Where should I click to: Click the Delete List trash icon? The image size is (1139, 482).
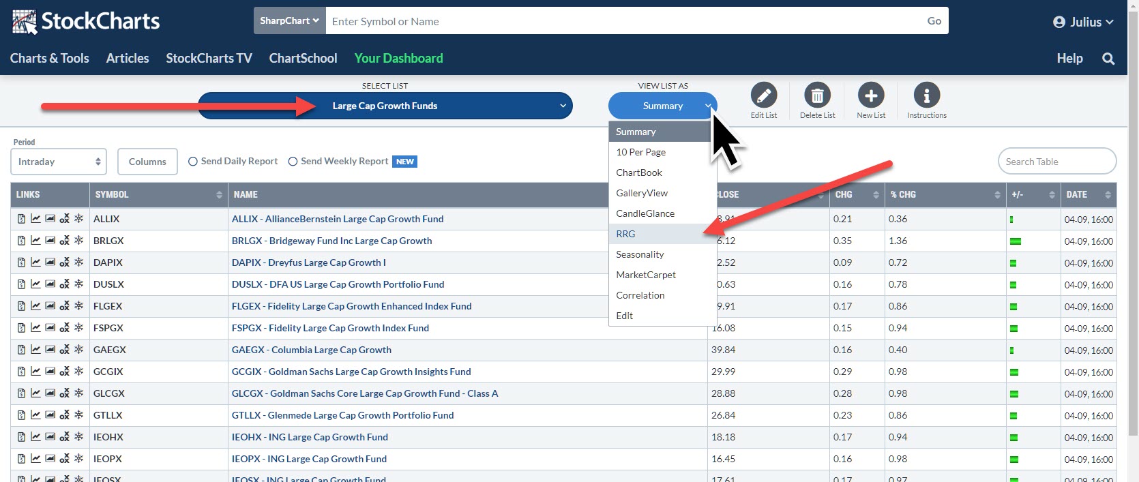817,96
